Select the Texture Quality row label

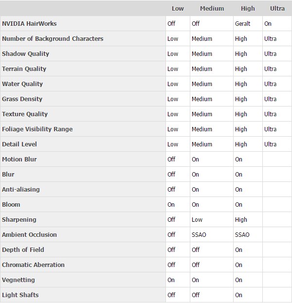coord(25,114)
